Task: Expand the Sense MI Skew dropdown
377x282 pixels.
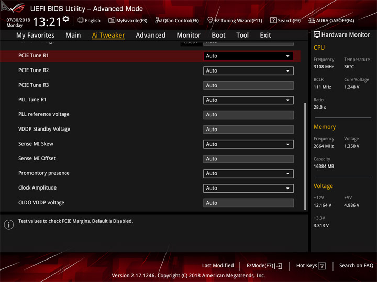Action: (x=248, y=144)
